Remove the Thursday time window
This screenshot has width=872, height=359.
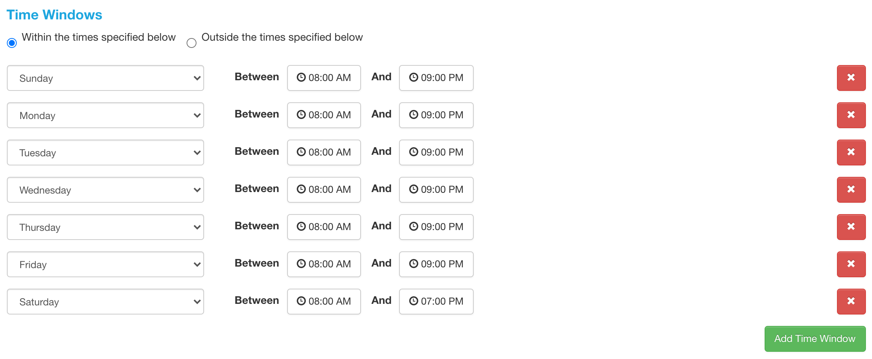coord(851,227)
